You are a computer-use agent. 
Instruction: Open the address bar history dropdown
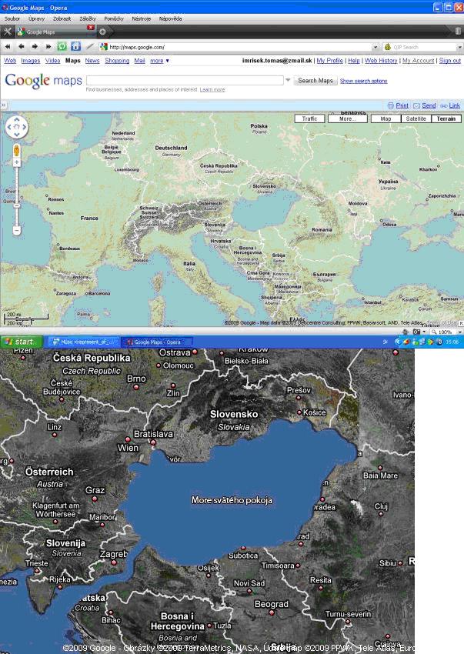(375, 47)
